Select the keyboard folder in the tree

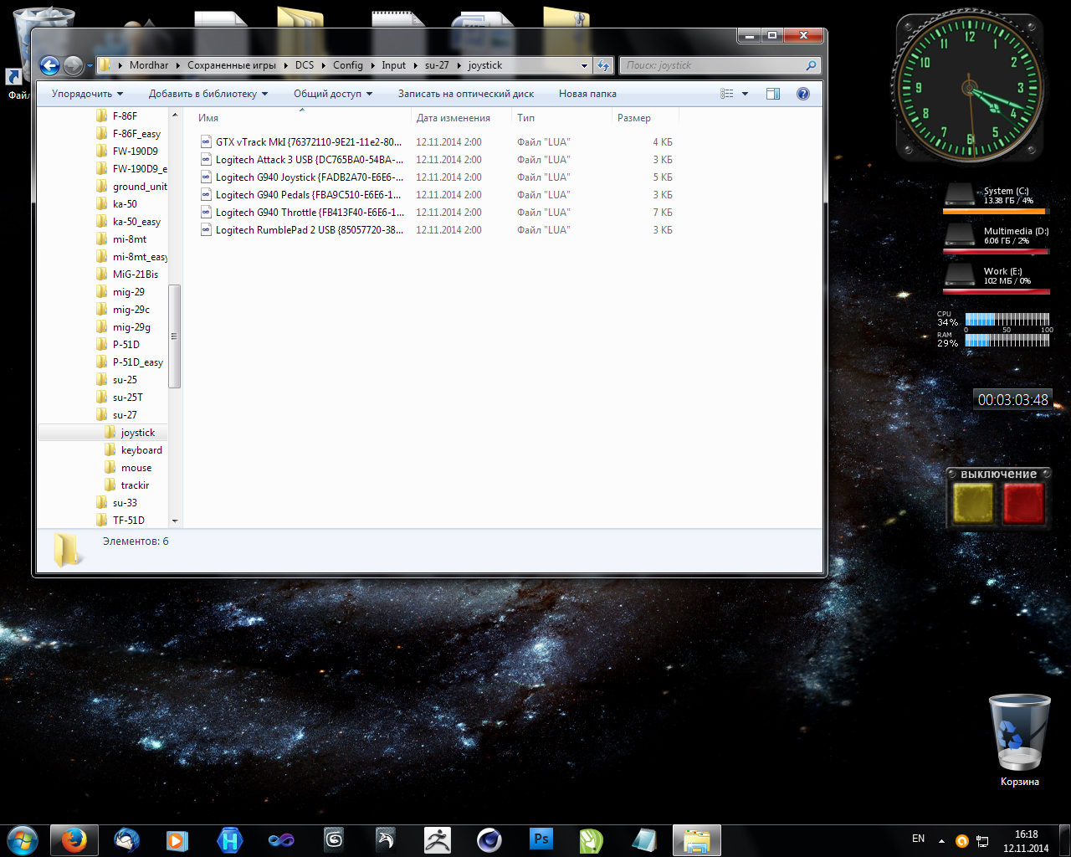point(141,450)
